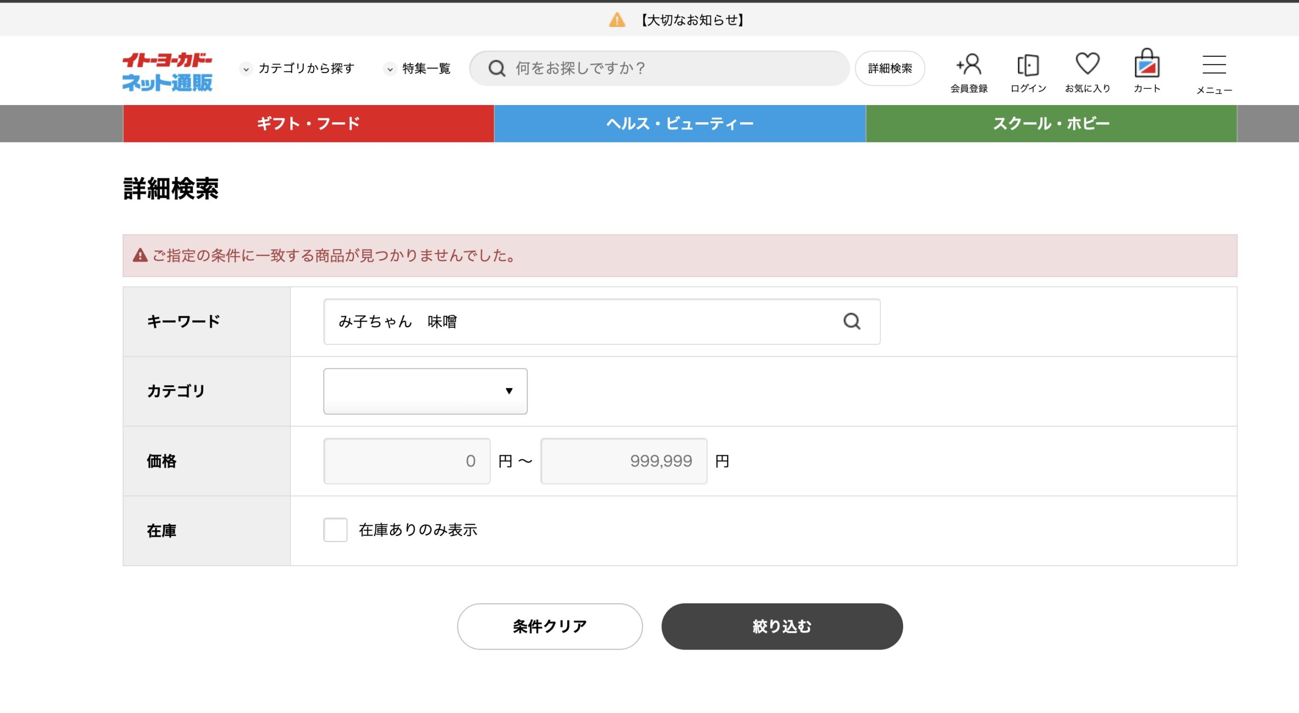Switch to the ギフト・フード category tab
Screen dimensions: 1299x713
[x=309, y=123]
